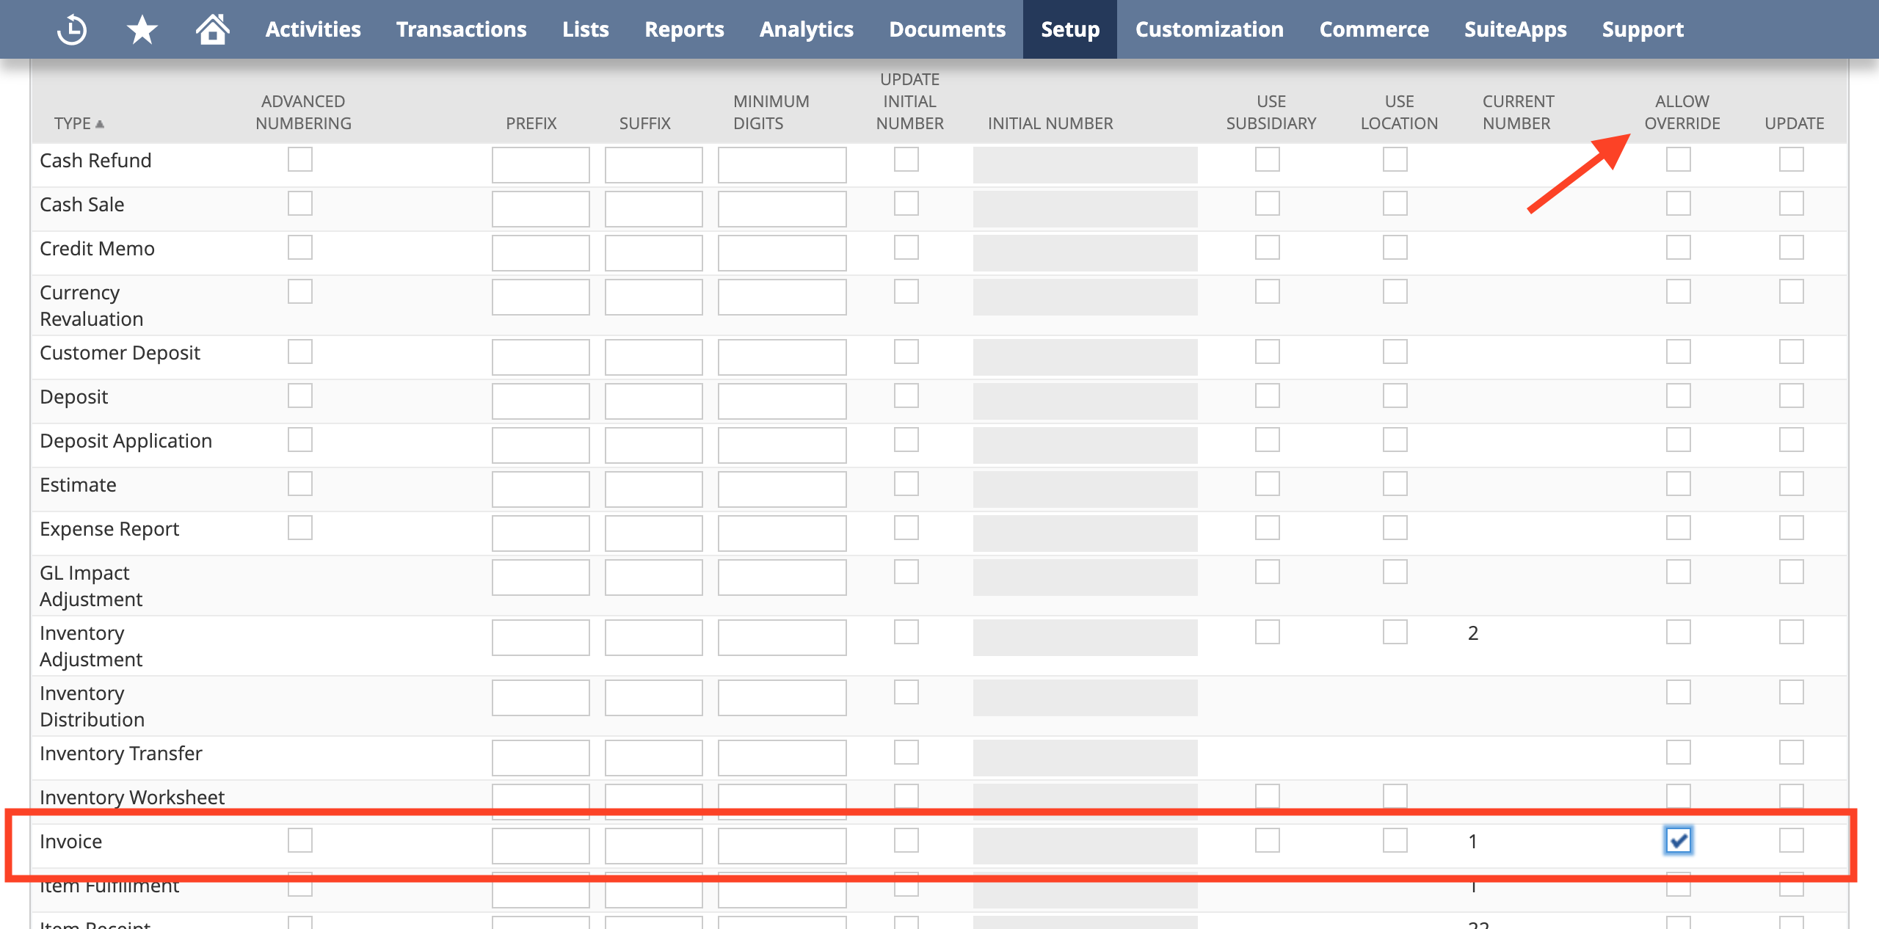
Task: Tick Use Location for Deposit
Action: pyautogui.click(x=1395, y=396)
